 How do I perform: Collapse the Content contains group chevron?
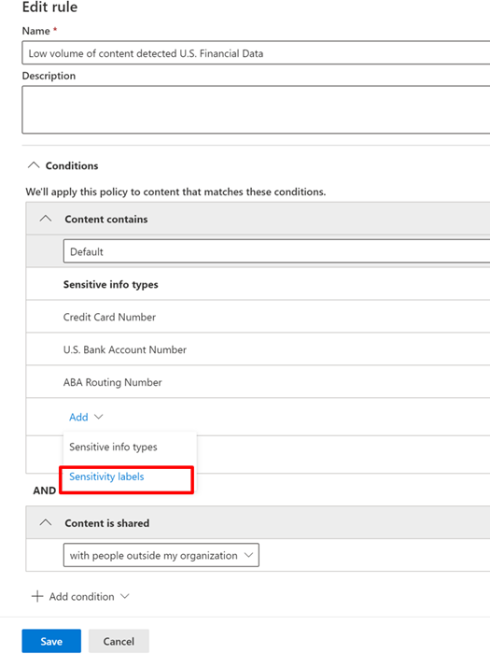[x=46, y=219]
